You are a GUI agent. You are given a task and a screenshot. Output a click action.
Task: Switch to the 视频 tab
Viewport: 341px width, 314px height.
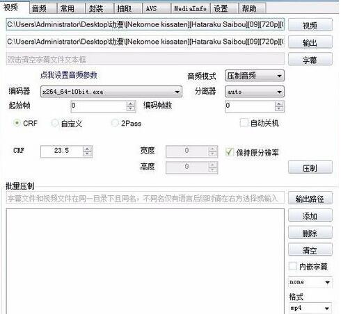(x=14, y=8)
